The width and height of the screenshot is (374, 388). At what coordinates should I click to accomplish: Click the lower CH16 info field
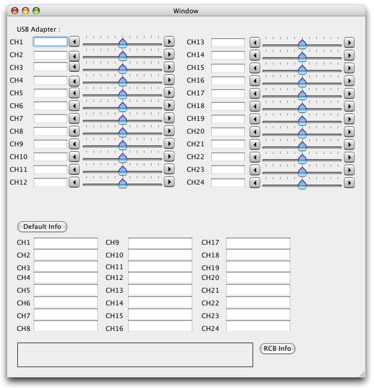[x=160, y=326]
